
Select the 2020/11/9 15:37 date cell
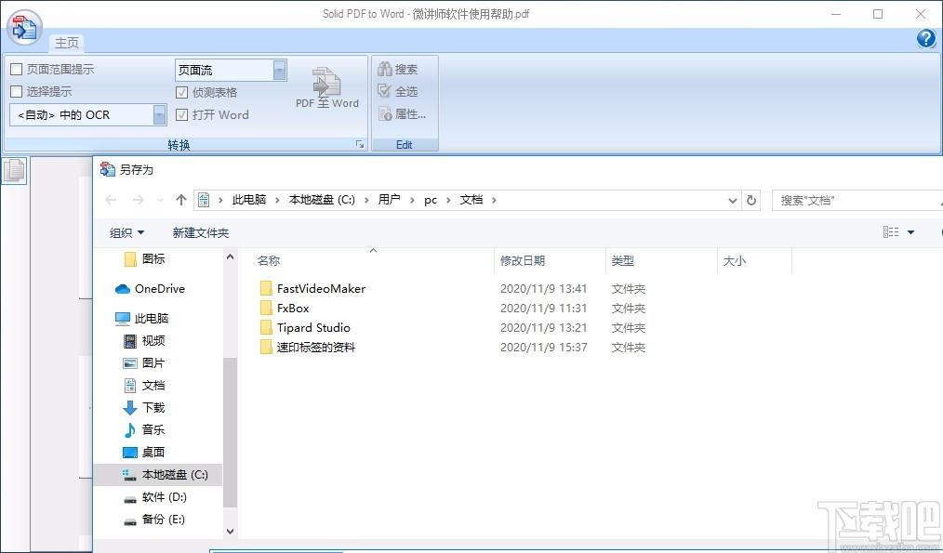click(x=544, y=348)
